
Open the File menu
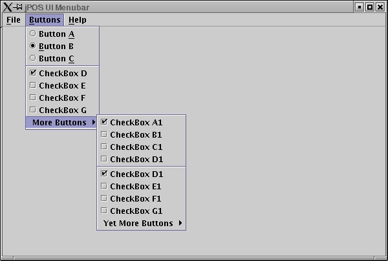[14, 20]
